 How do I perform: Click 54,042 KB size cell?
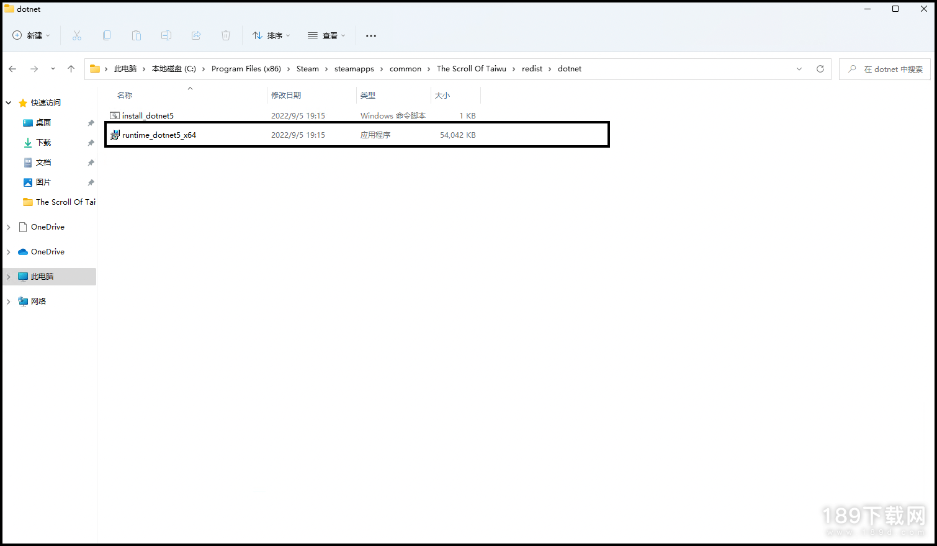(458, 135)
